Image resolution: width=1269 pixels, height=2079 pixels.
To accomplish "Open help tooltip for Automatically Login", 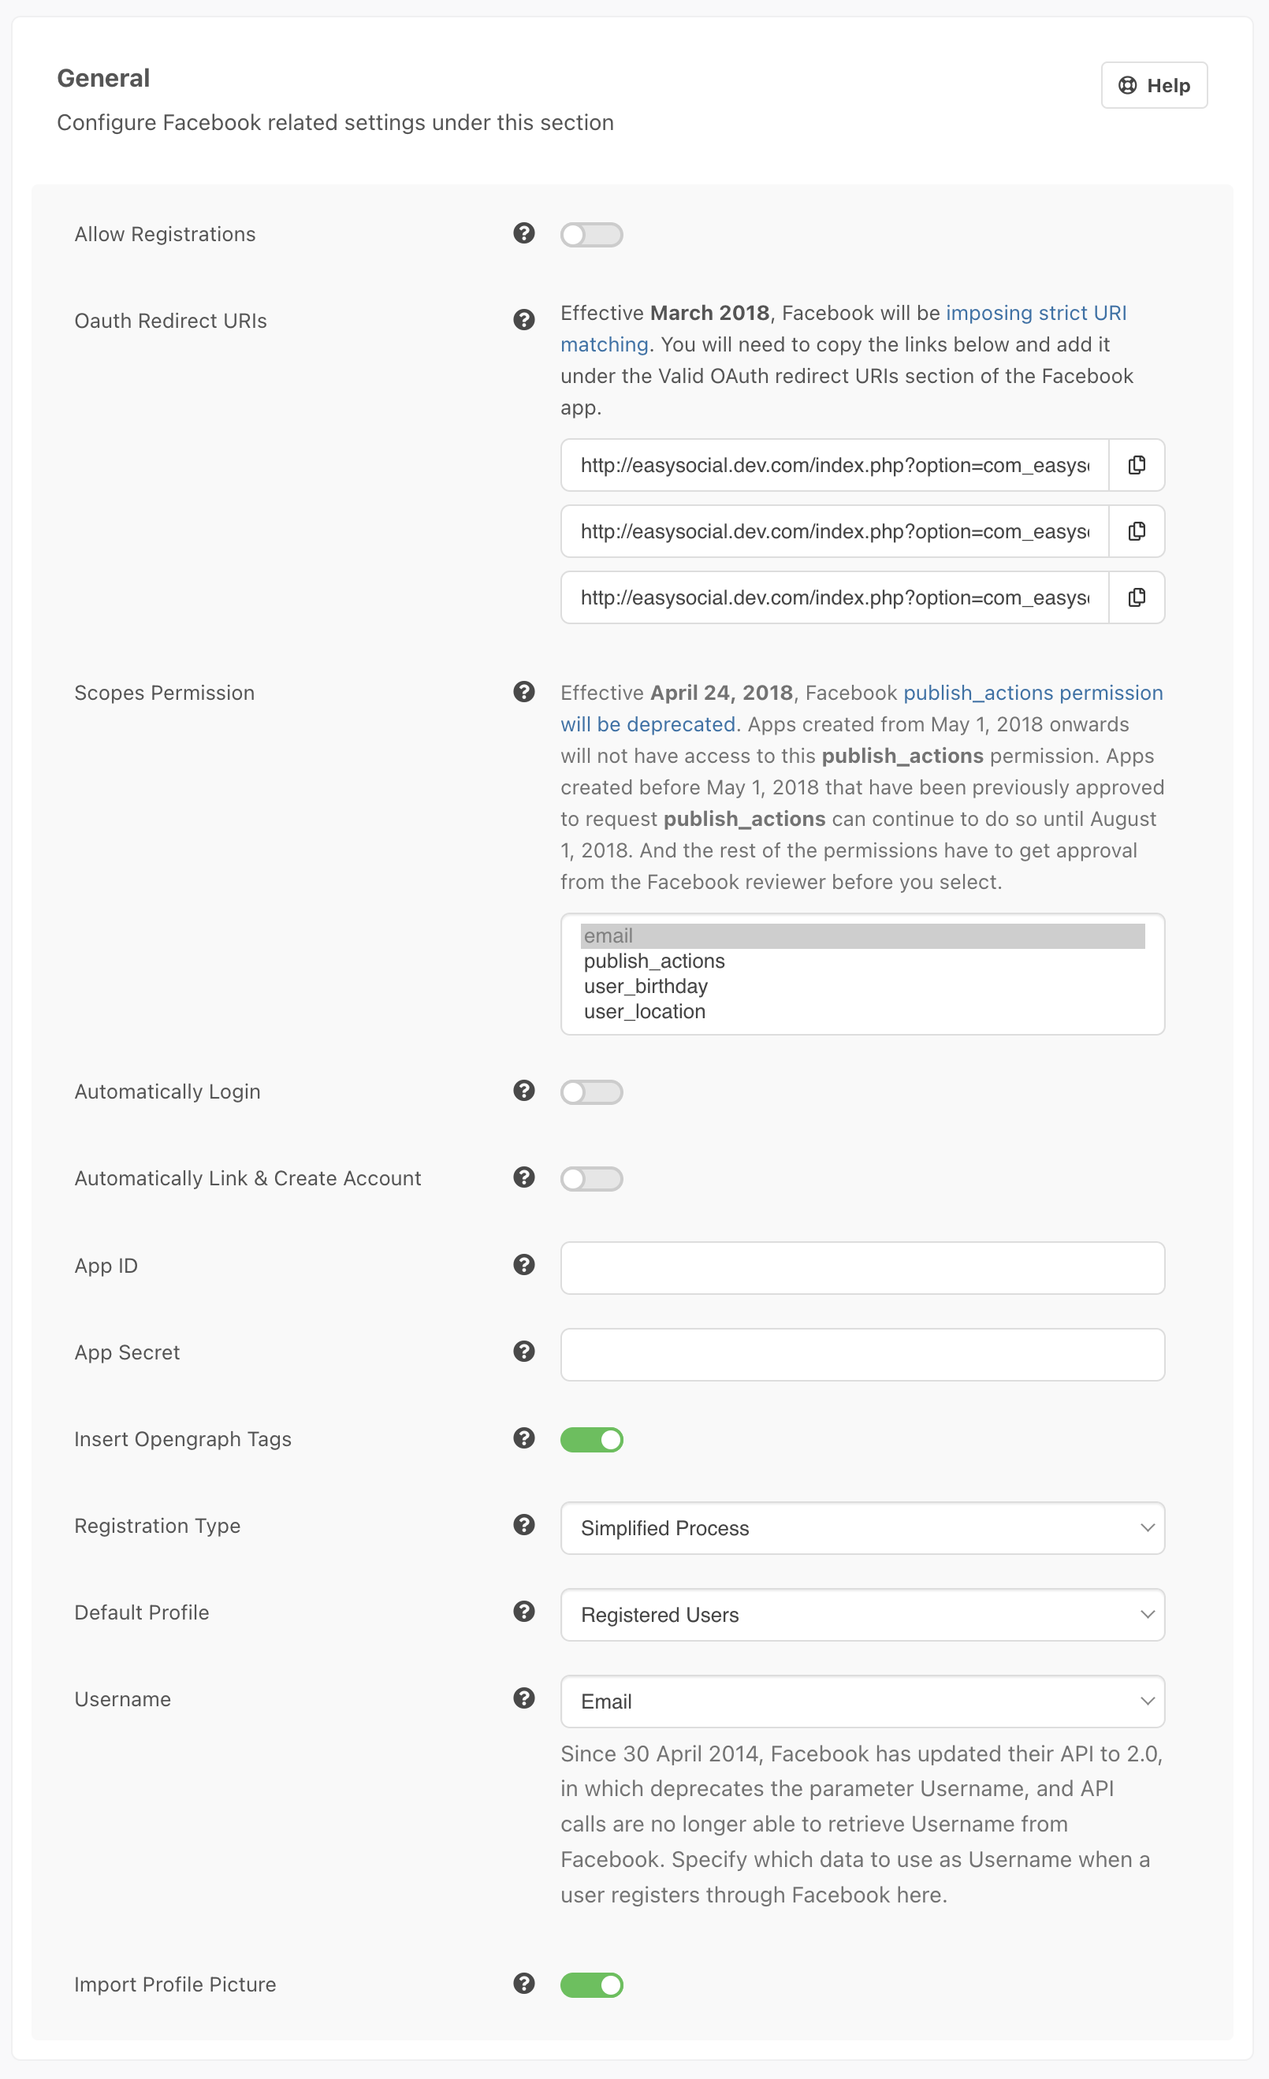I will coord(524,1090).
